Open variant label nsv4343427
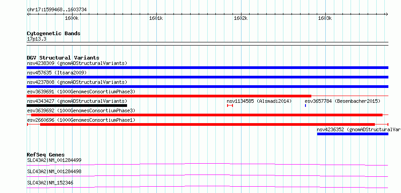The height and width of the screenshot is (193, 401). (x=77, y=101)
